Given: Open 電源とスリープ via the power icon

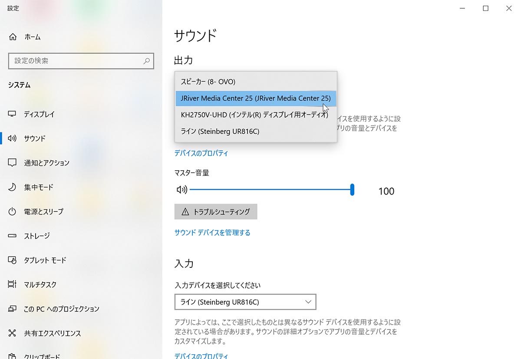Looking at the screenshot, I should (13, 211).
